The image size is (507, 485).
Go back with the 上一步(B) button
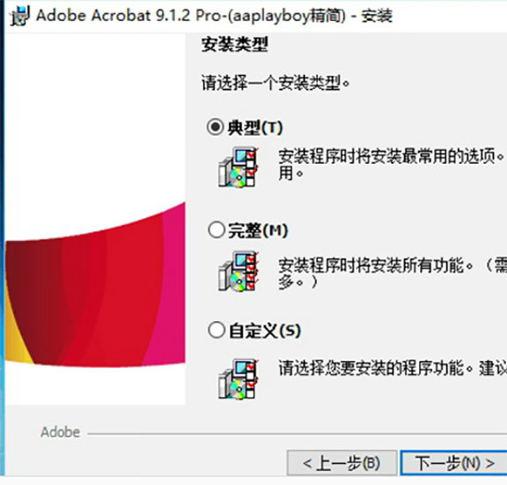342,463
